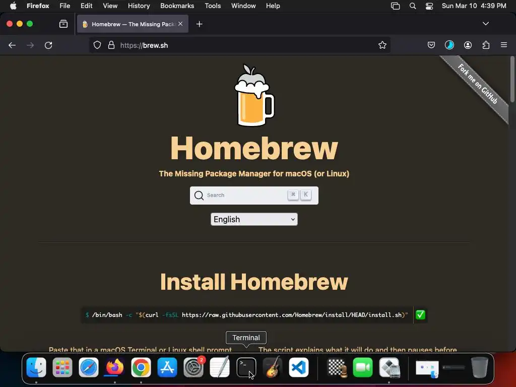Click Firefox icon in the Dock
The width and height of the screenshot is (516, 387).
pos(114,367)
